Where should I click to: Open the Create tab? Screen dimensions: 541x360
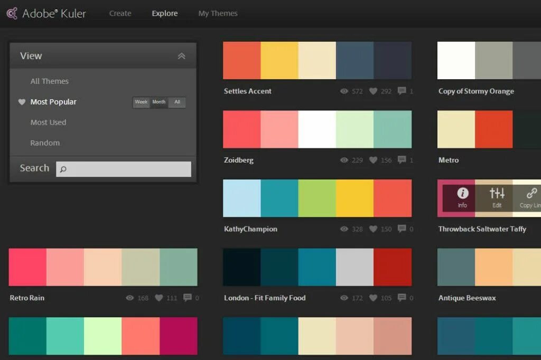coord(120,13)
